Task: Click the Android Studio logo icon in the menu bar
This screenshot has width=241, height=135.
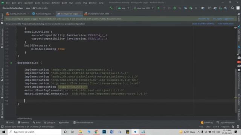Action: (x=3, y=3)
